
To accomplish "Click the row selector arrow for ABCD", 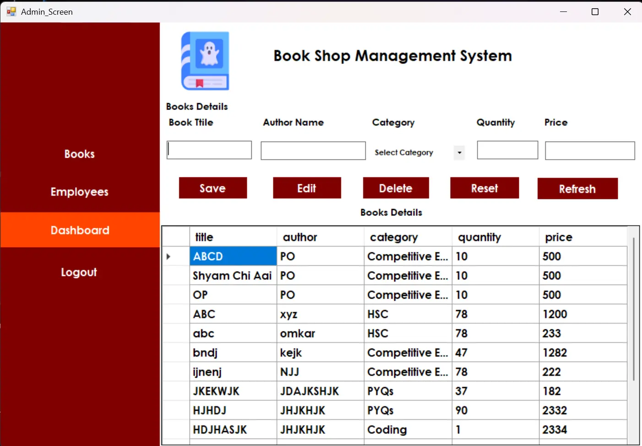I will click(169, 257).
